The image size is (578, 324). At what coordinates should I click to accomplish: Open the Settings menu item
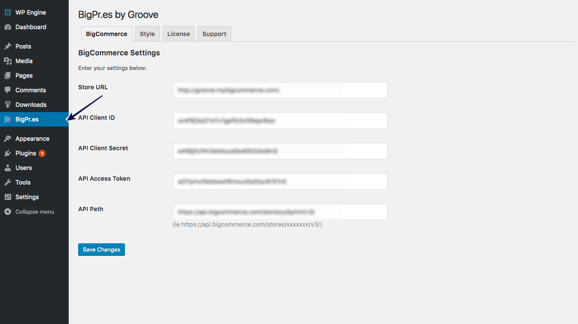point(34,197)
